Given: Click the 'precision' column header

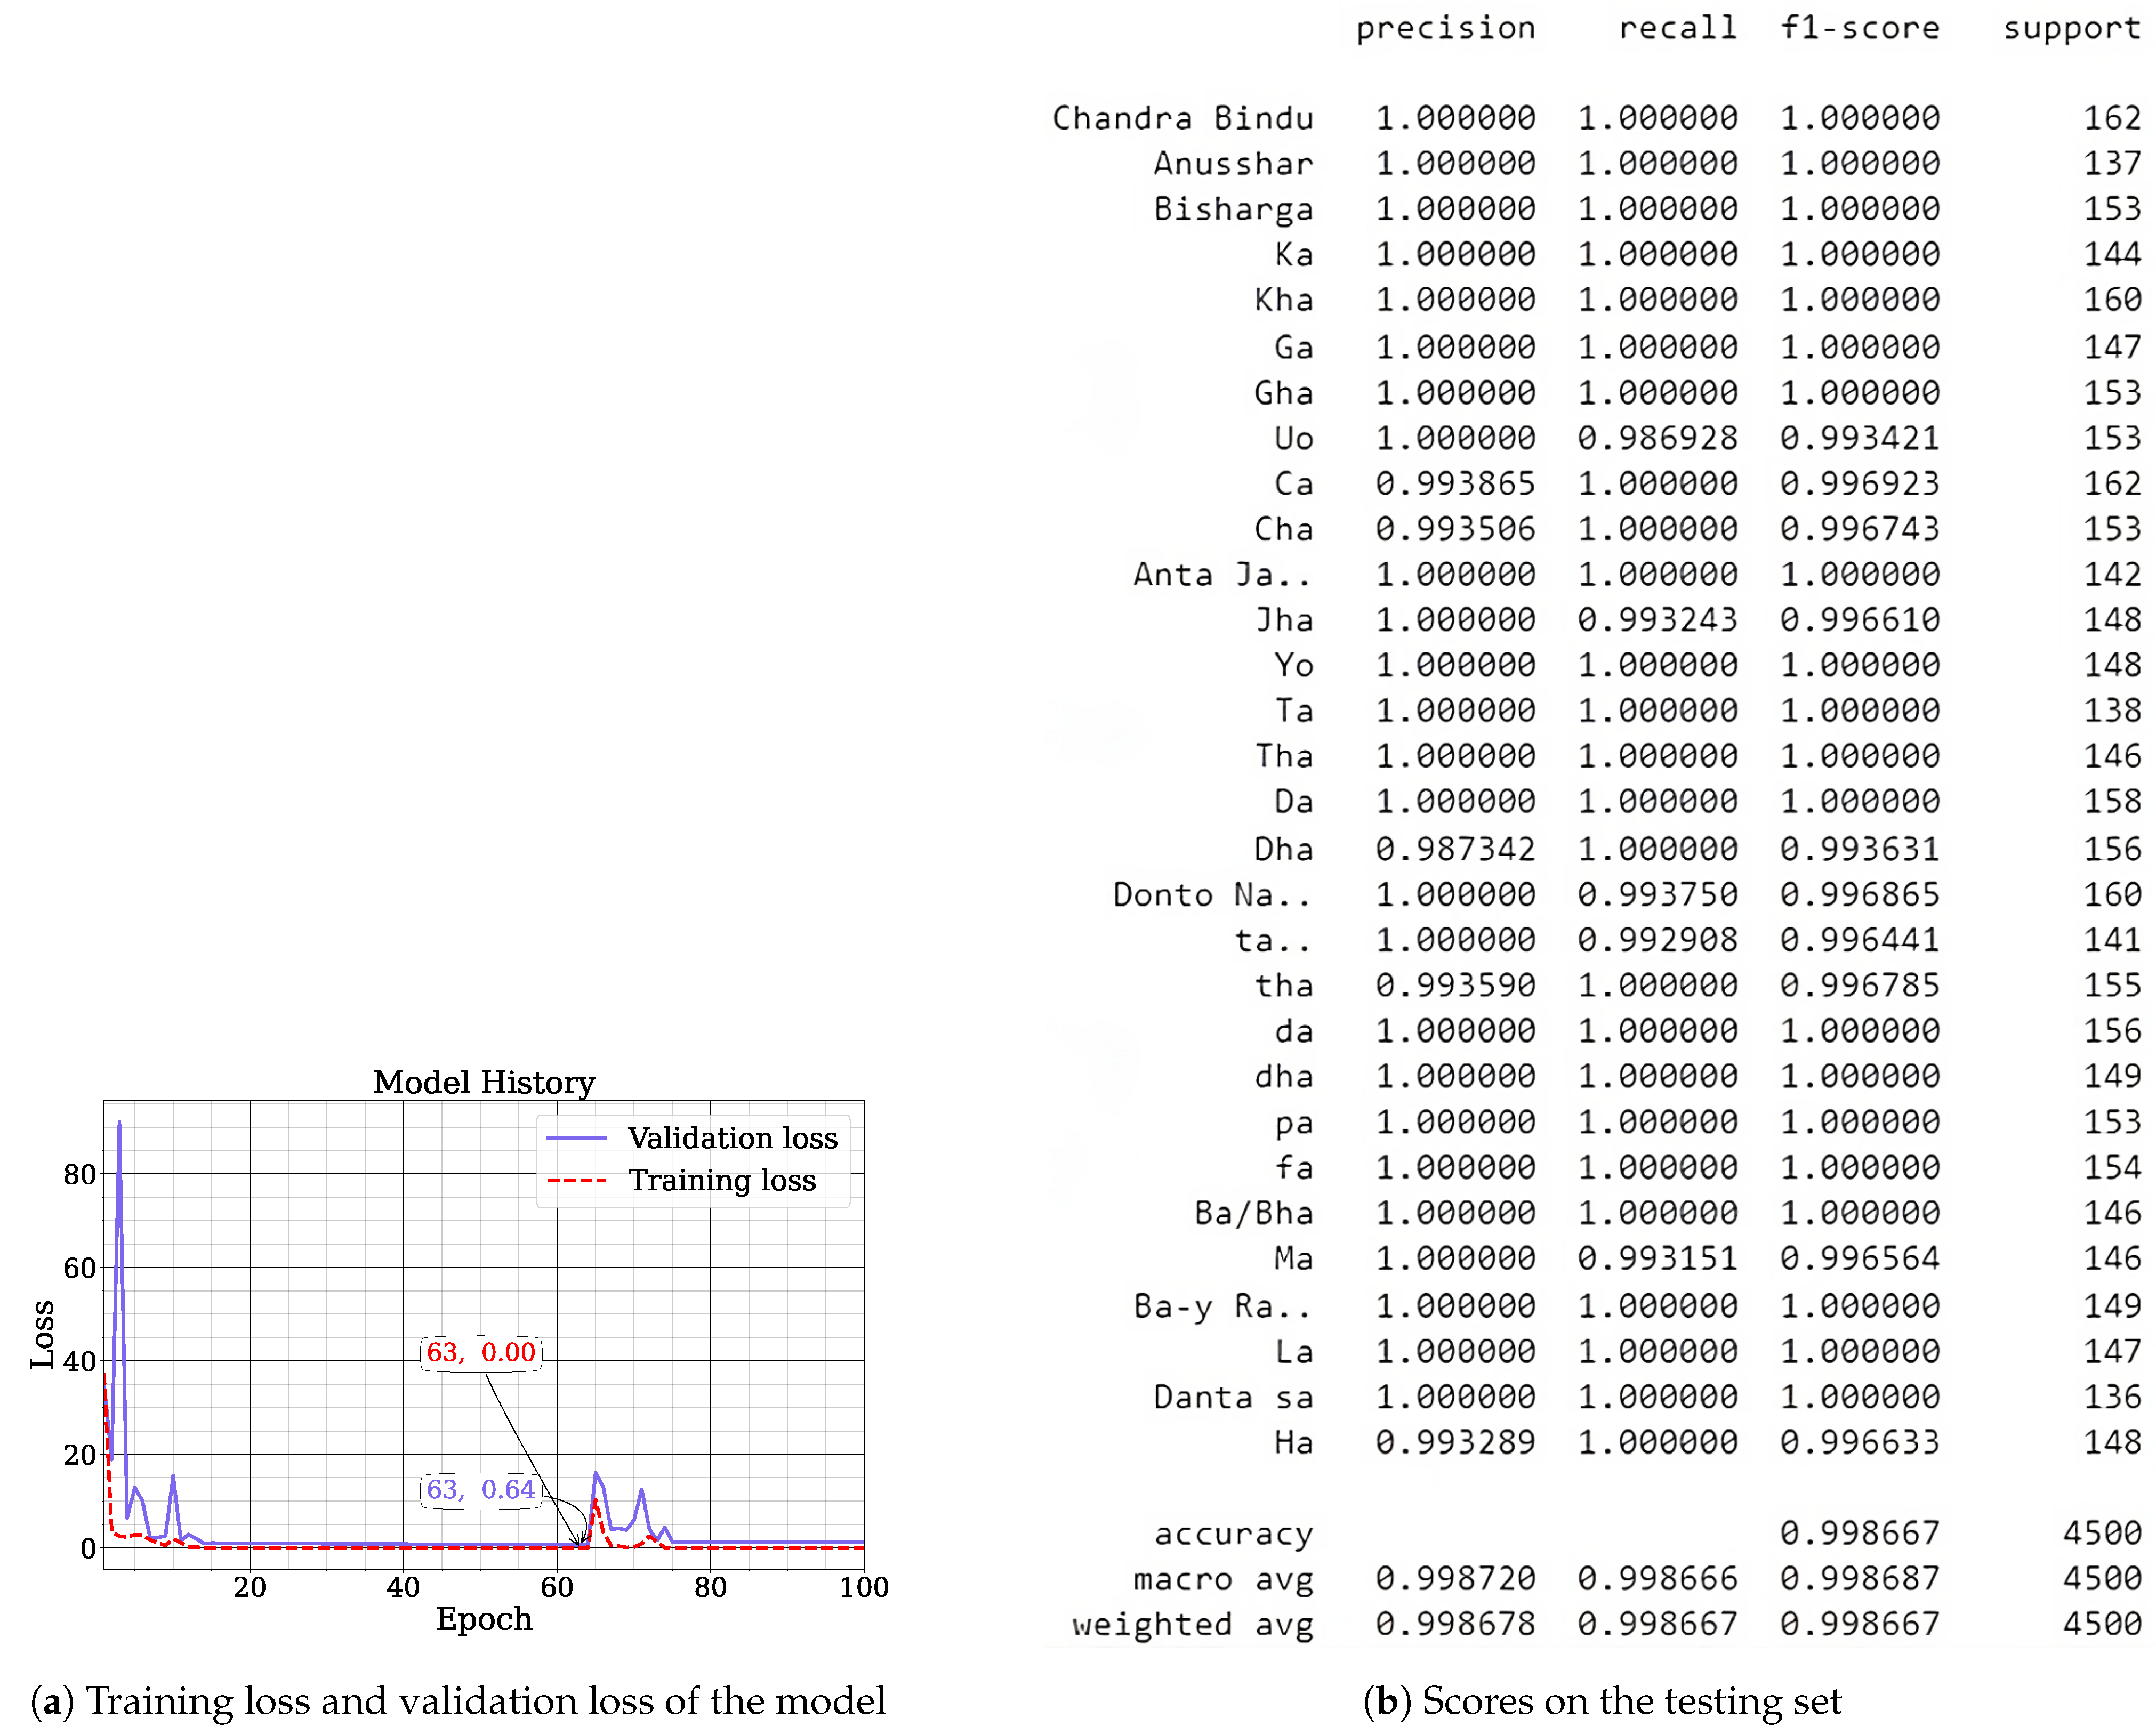Looking at the screenshot, I should point(1445,29).
